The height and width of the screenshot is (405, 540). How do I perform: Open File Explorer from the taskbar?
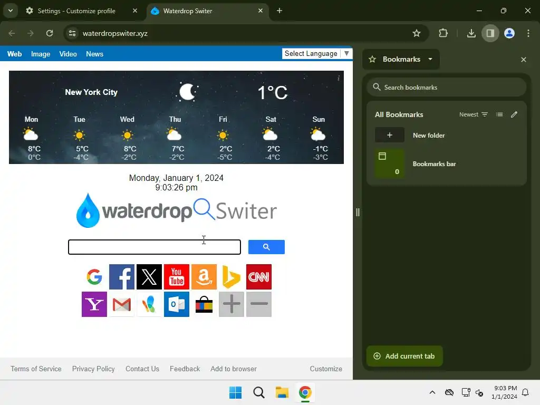tap(282, 392)
